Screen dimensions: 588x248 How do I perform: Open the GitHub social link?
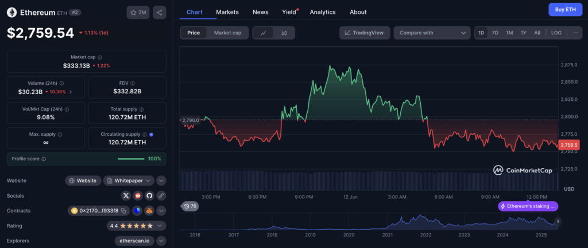coord(150,196)
